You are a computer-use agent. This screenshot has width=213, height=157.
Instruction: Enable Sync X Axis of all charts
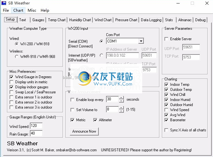click(x=166, y=130)
